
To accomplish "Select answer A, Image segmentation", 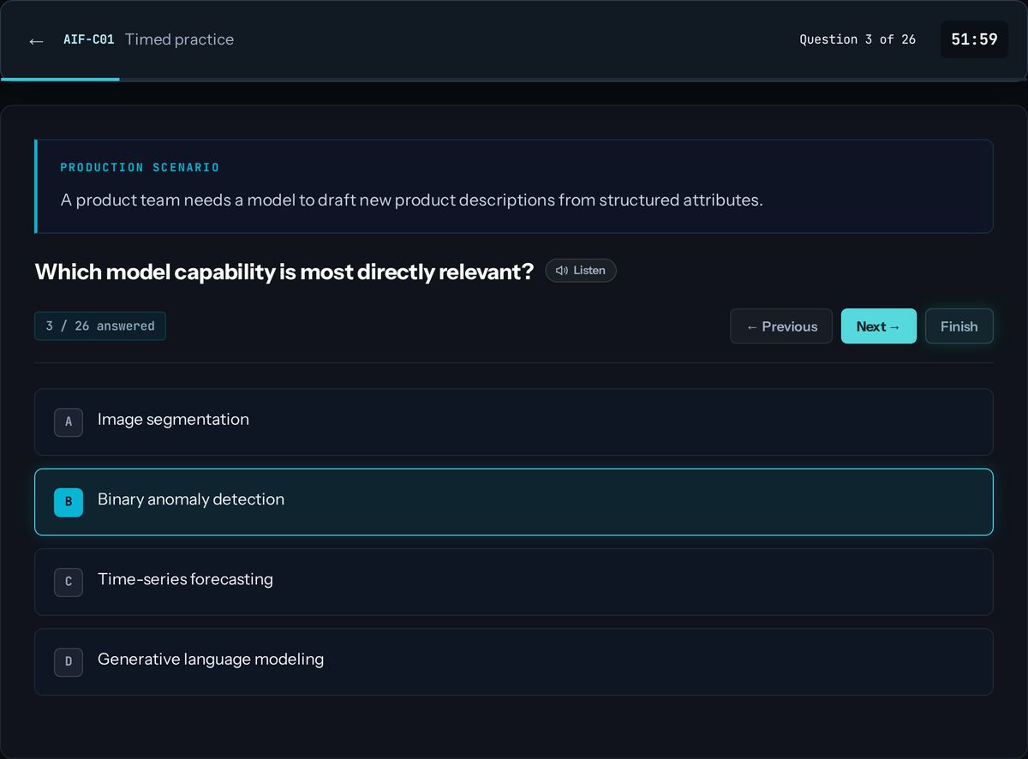I will 514,422.
